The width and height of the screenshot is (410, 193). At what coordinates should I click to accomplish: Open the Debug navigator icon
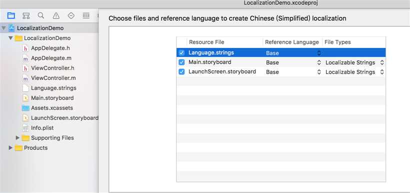click(x=86, y=15)
